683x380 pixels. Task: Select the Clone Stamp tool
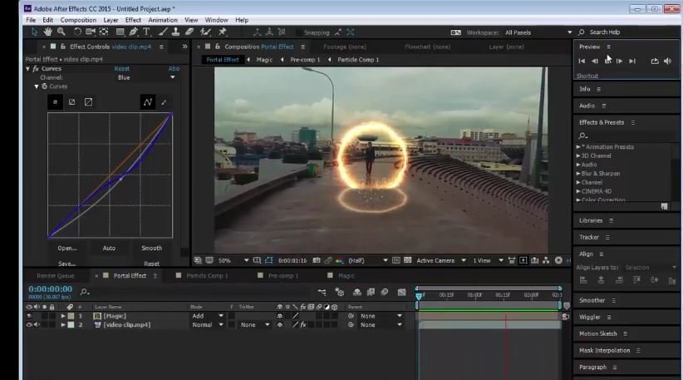[x=175, y=32]
